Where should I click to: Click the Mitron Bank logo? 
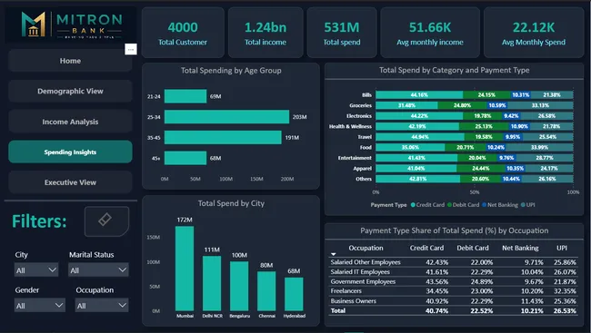pyautogui.click(x=71, y=24)
